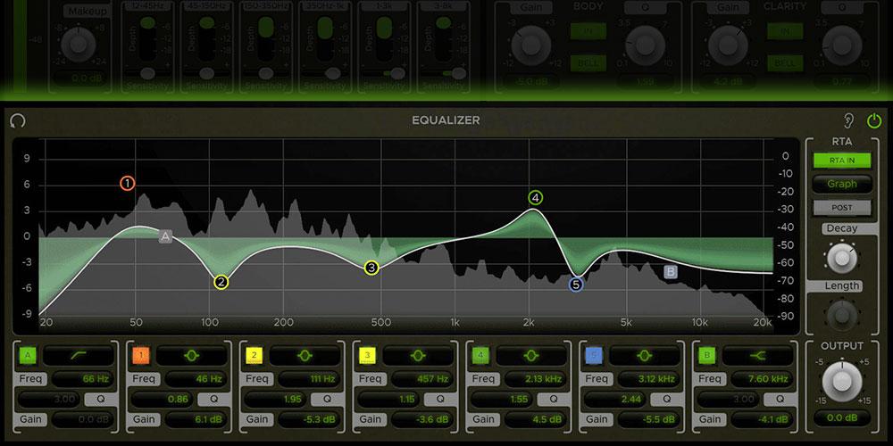Select band B frequency field 7.60 kHz

tap(763, 379)
